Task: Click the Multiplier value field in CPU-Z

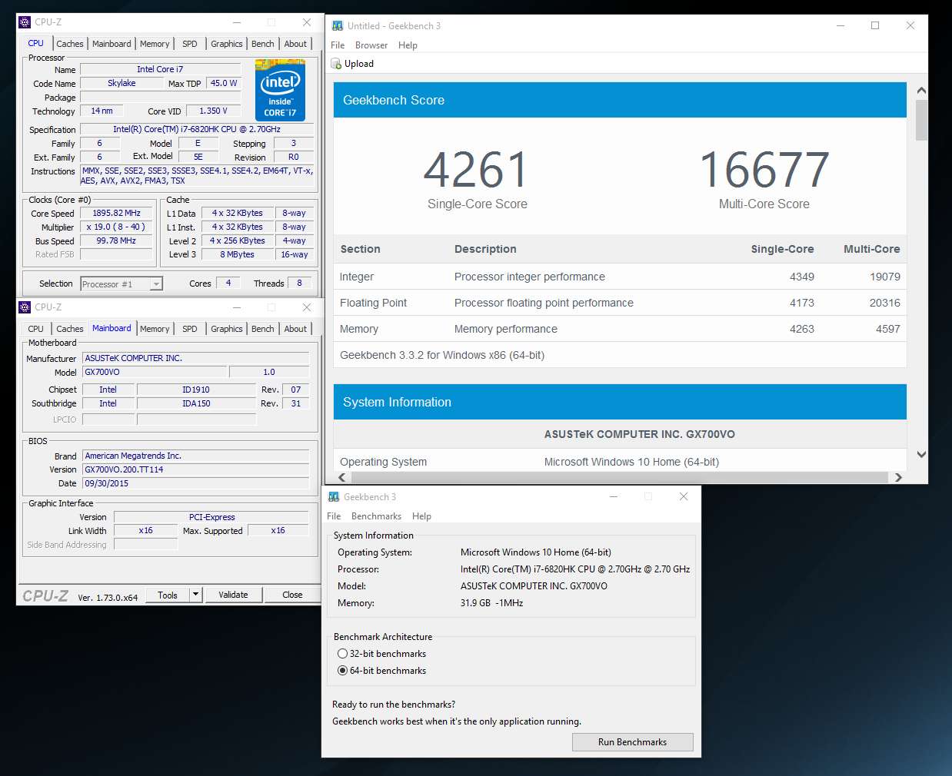Action: tap(115, 227)
